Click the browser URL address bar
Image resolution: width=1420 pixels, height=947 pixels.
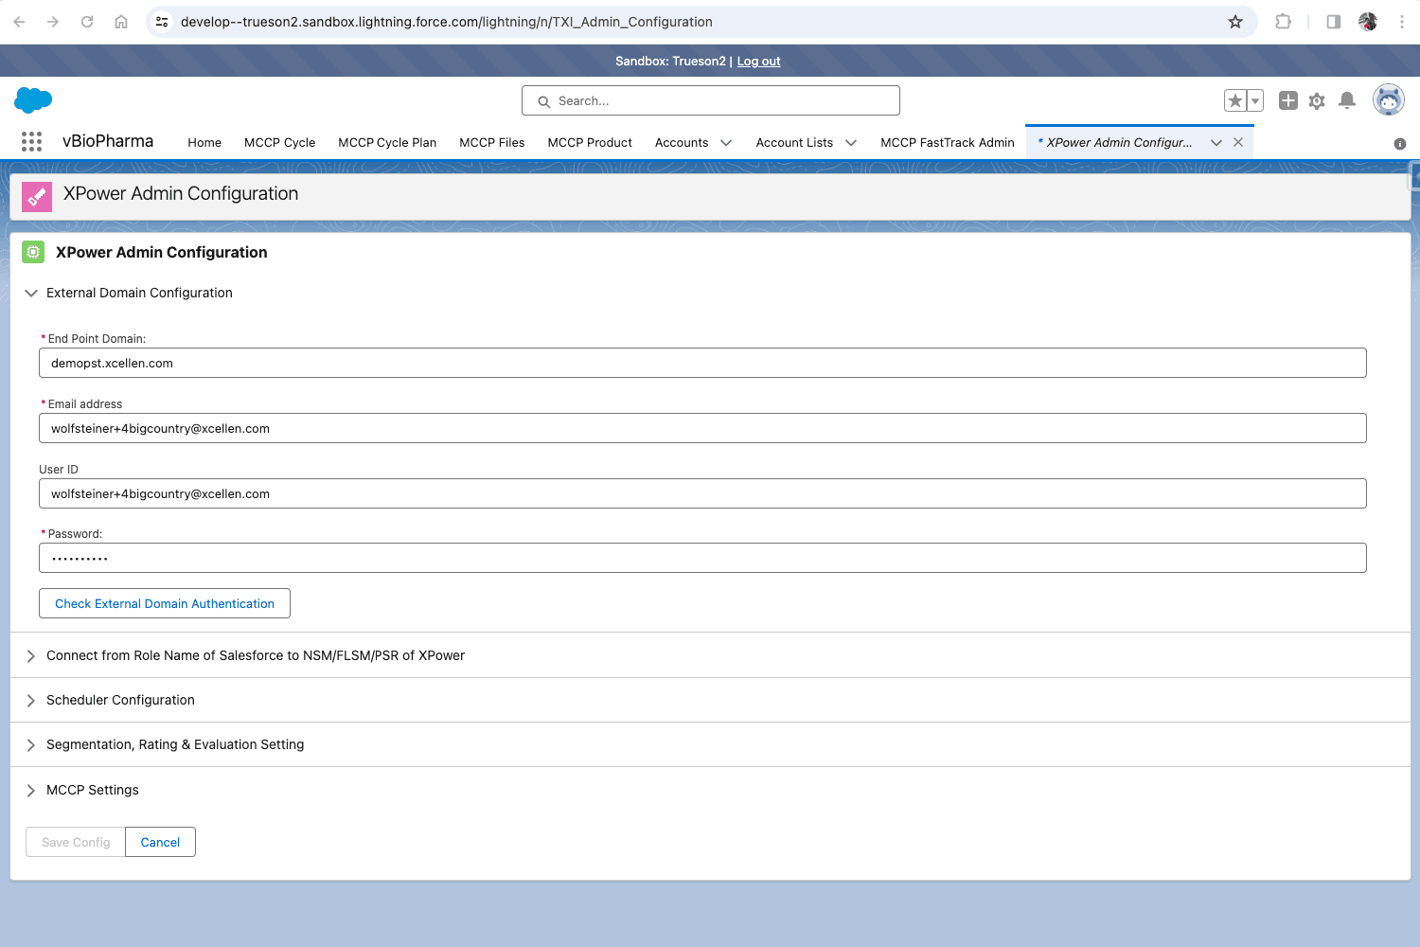(701, 22)
